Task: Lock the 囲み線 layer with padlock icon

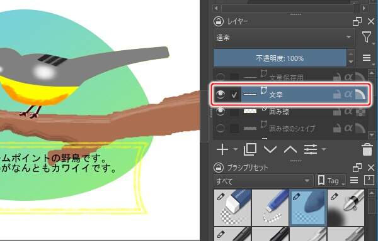Action: pos(337,111)
